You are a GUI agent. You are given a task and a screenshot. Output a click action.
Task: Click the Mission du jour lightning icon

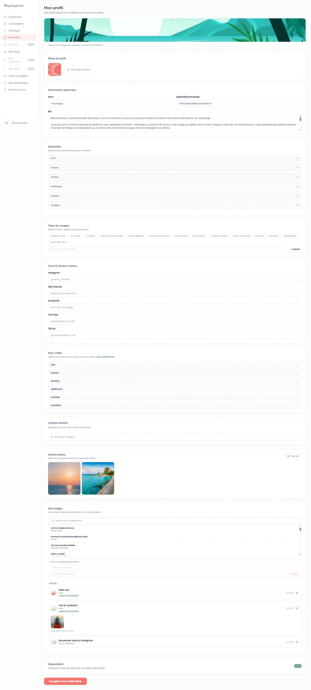coord(5,90)
